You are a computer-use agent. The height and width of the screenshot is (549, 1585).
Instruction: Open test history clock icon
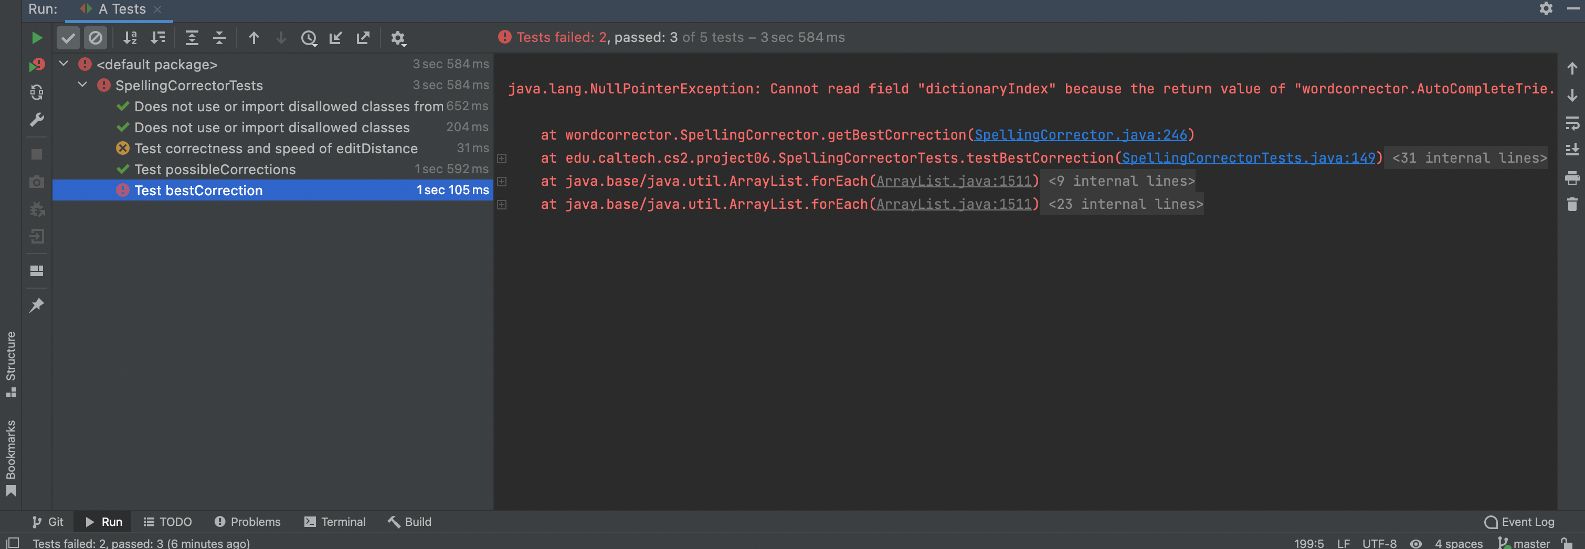click(308, 38)
